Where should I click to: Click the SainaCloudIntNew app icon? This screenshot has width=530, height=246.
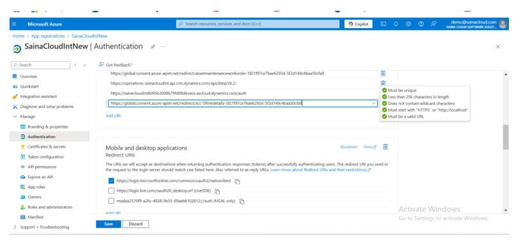(17, 49)
